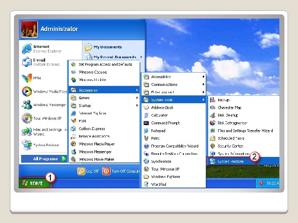Expand the Entertainment submenu arrow

[x=203, y=92]
